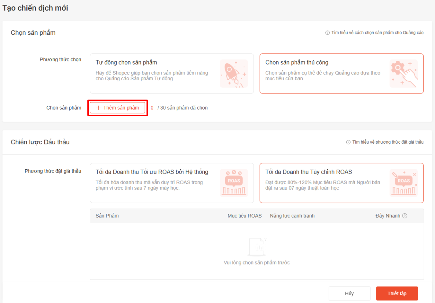Click the Mục tiêu ROAS column header

(x=245, y=216)
